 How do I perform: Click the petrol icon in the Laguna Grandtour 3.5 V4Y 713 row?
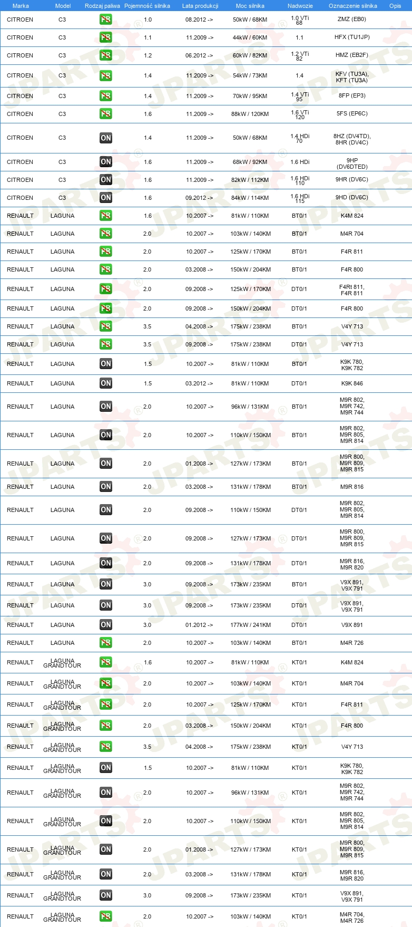(x=105, y=747)
